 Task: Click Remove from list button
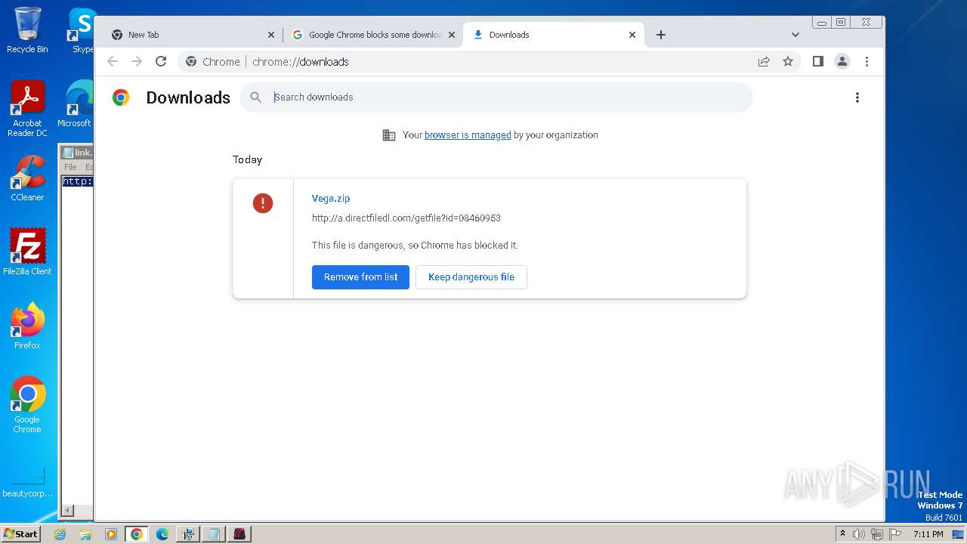(x=360, y=277)
